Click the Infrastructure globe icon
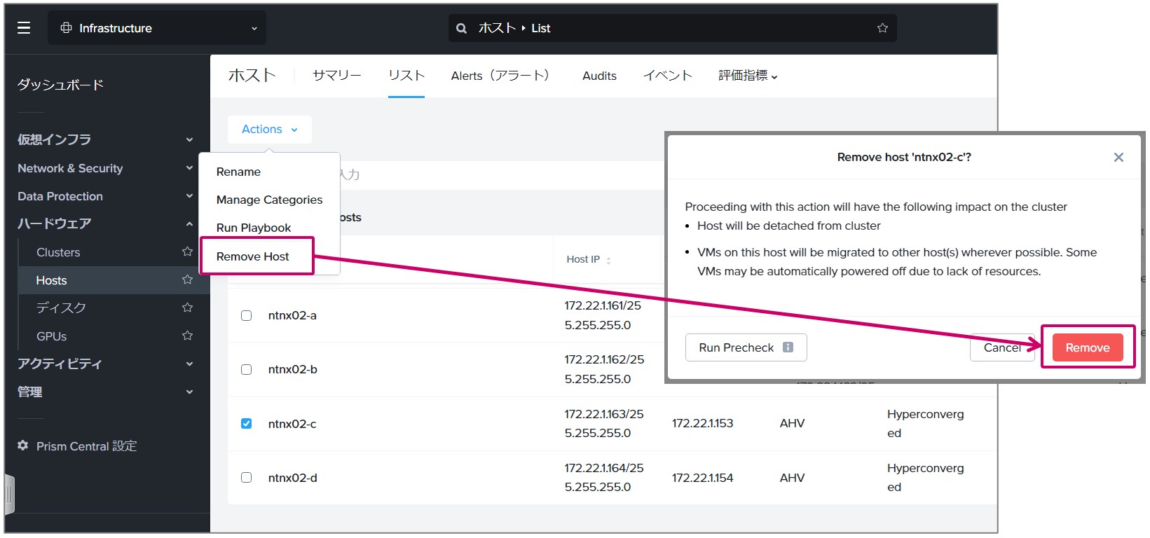Image resolution: width=1150 pixels, height=538 pixels. point(66,28)
